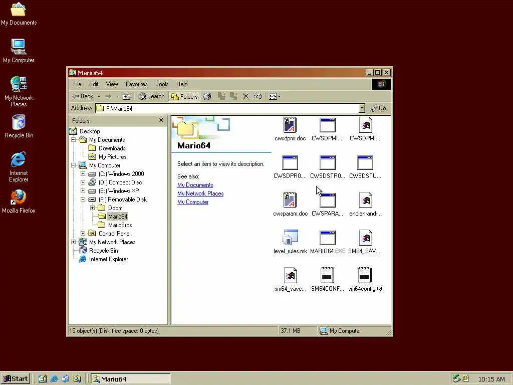The width and height of the screenshot is (513, 385).
Task: Select the endian-and- file icon
Action: 365,200
